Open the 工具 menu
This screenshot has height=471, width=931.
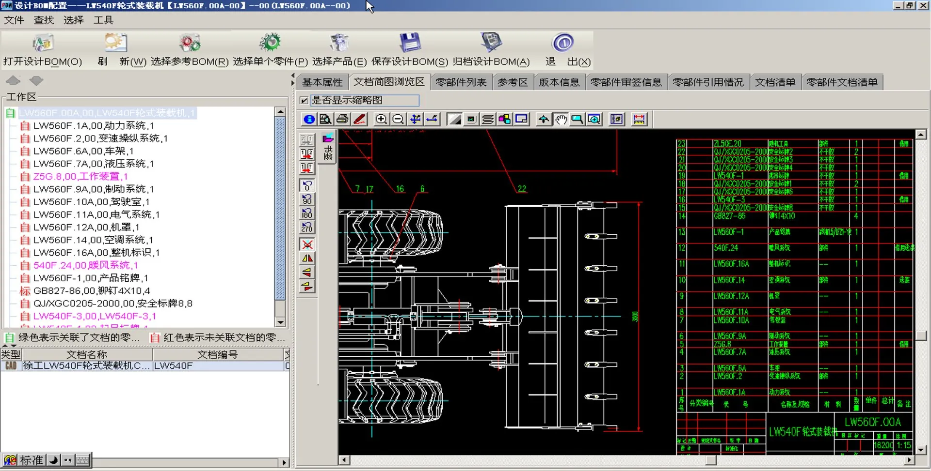pyautogui.click(x=103, y=20)
